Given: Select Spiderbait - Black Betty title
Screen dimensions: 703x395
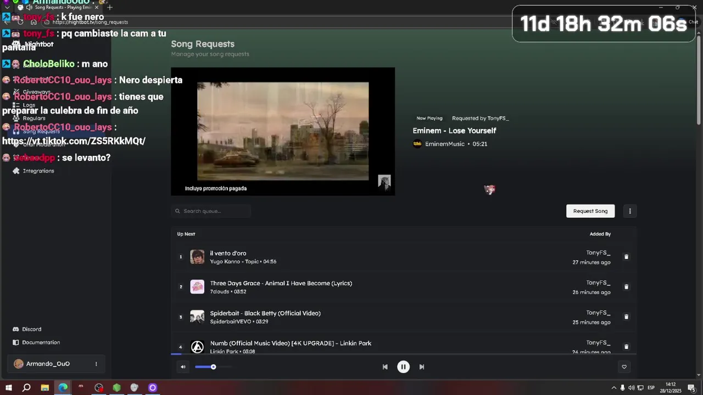Looking at the screenshot, I should pos(265,313).
